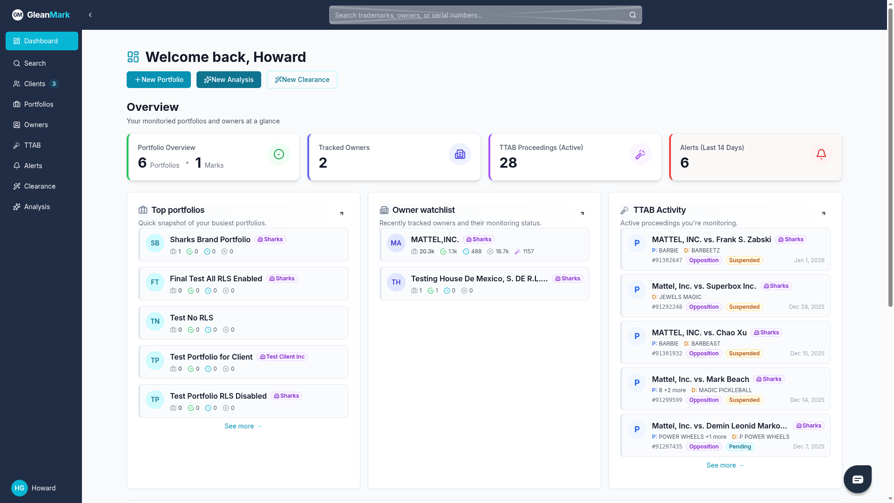Screen dimensions: 894x503
Task: Select Dashboard in the sidebar navigation
Action: pos(41,41)
